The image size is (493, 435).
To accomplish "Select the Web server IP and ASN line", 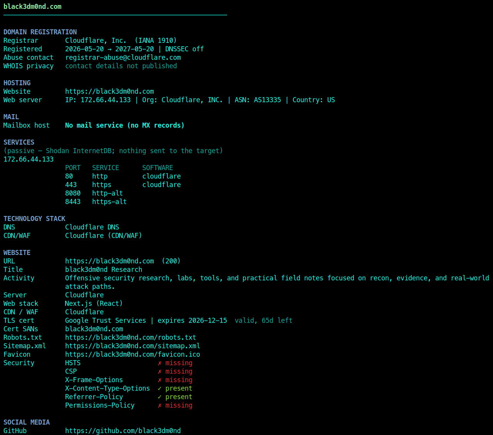I will [x=200, y=100].
